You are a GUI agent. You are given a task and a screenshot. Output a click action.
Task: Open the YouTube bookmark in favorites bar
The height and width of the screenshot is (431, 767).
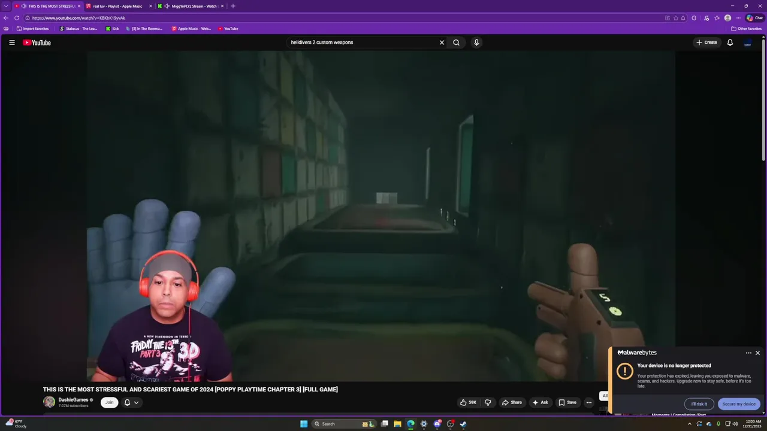pos(228,29)
